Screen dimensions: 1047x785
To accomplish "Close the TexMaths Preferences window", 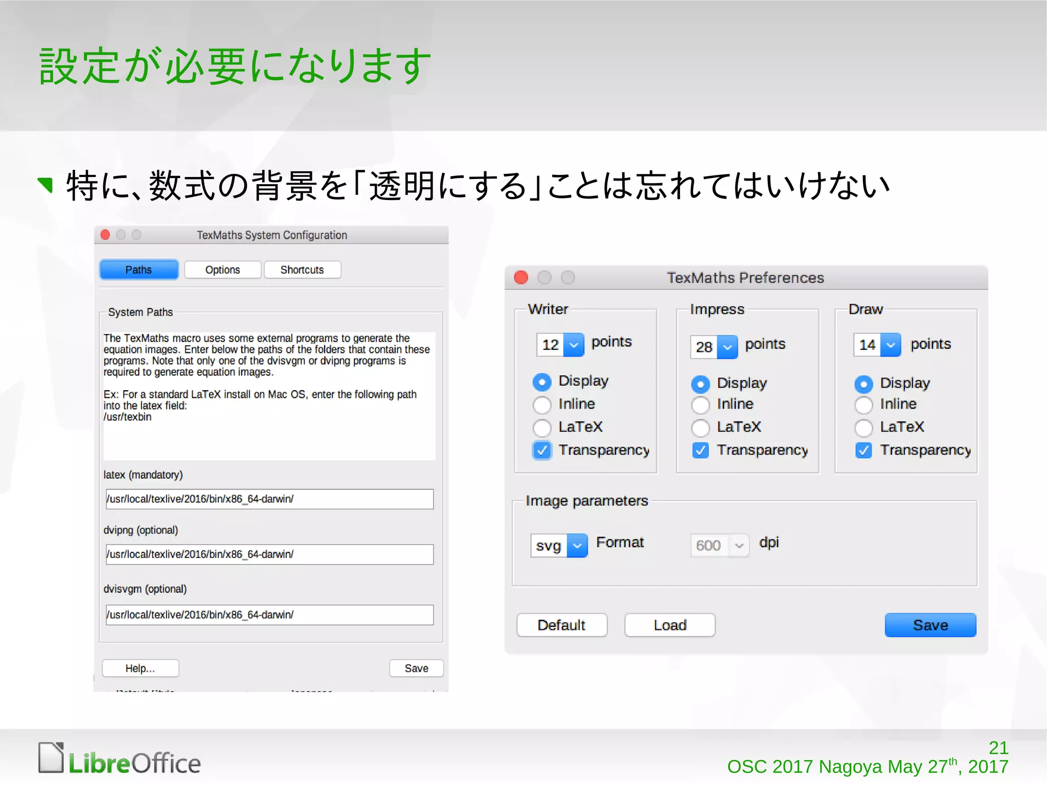I will [x=521, y=277].
